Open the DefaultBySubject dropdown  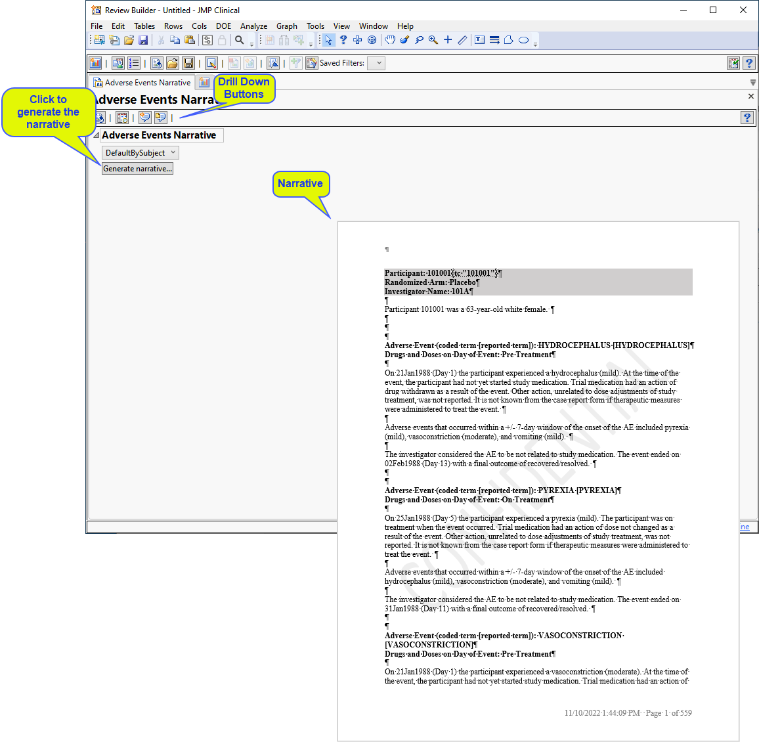pos(141,153)
